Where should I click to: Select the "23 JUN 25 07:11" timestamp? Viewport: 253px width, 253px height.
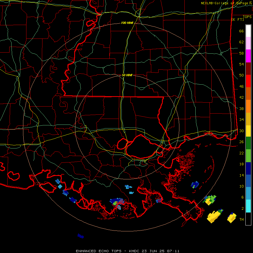(161, 251)
